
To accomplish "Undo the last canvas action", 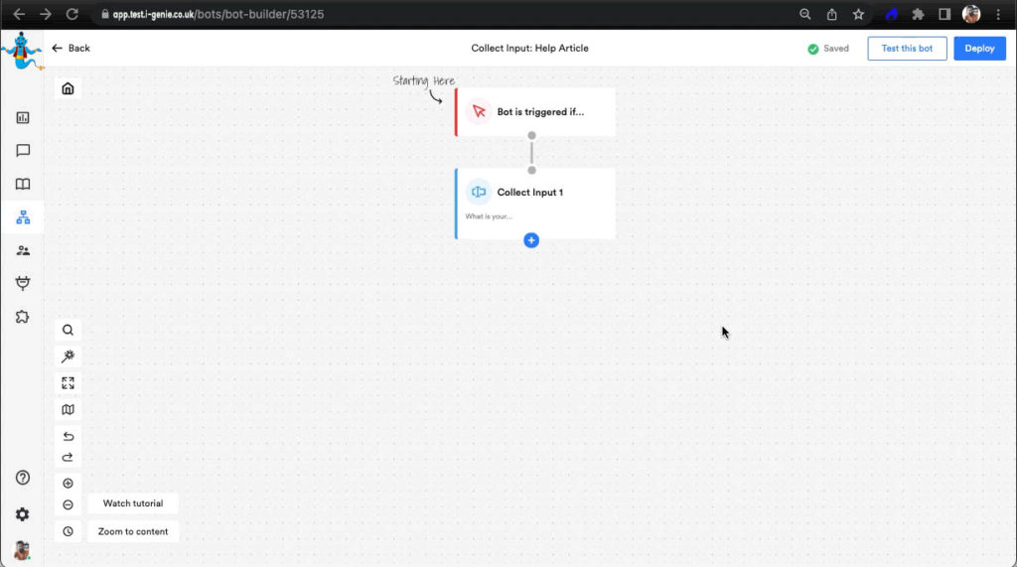I will tap(68, 436).
